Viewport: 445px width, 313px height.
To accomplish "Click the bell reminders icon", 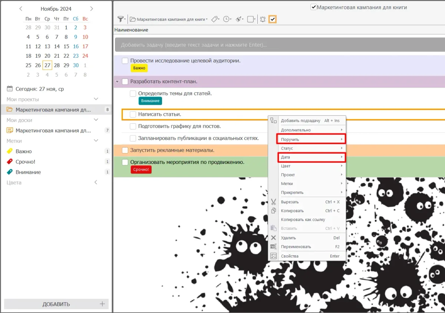I will 263,19.
